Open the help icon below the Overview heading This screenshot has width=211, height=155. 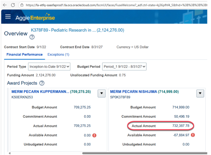pos(32,37)
